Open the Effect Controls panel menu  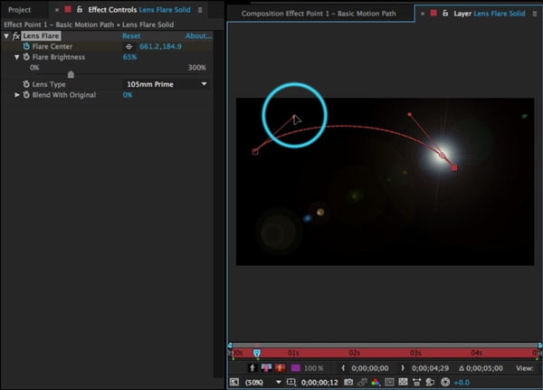[x=200, y=10]
